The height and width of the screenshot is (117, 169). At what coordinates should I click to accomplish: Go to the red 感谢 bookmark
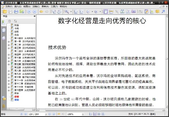(17, 97)
